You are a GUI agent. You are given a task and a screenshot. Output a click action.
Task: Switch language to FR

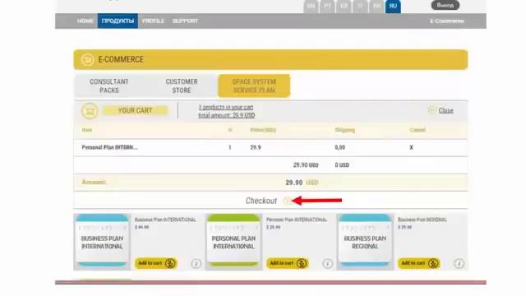coord(376,6)
